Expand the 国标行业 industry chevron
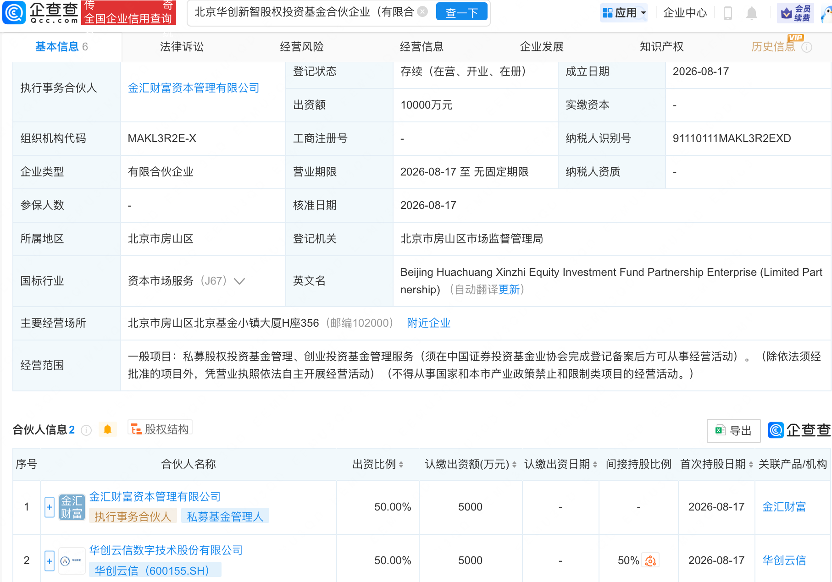The height and width of the screenshot is (582, 832). tap(239, 281)
